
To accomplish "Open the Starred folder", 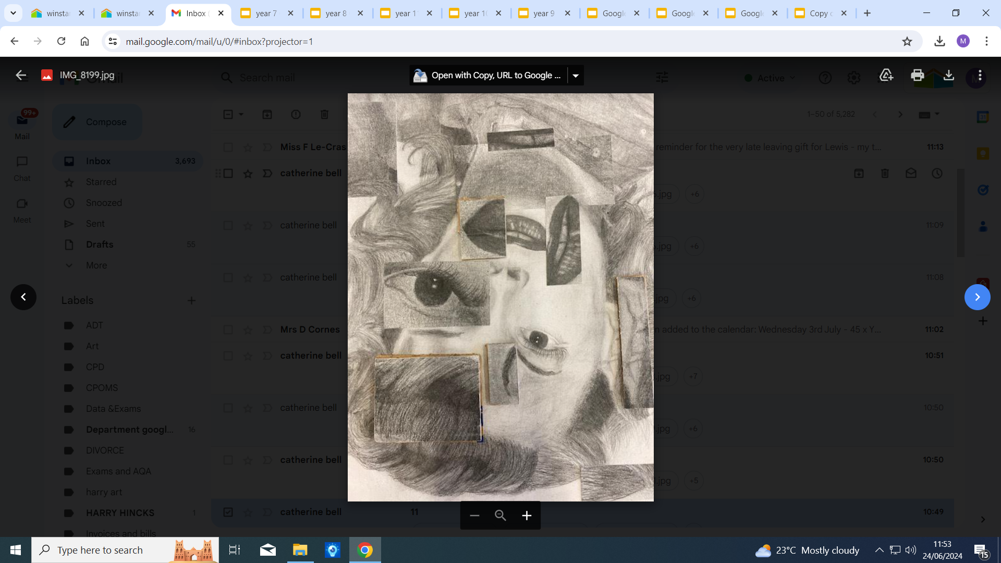I will tap(101, 182).
